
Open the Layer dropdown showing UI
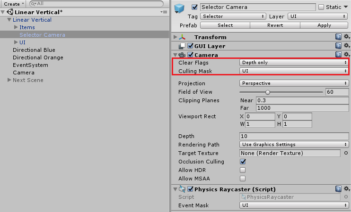pyautogui.click(x=318, y=16)
